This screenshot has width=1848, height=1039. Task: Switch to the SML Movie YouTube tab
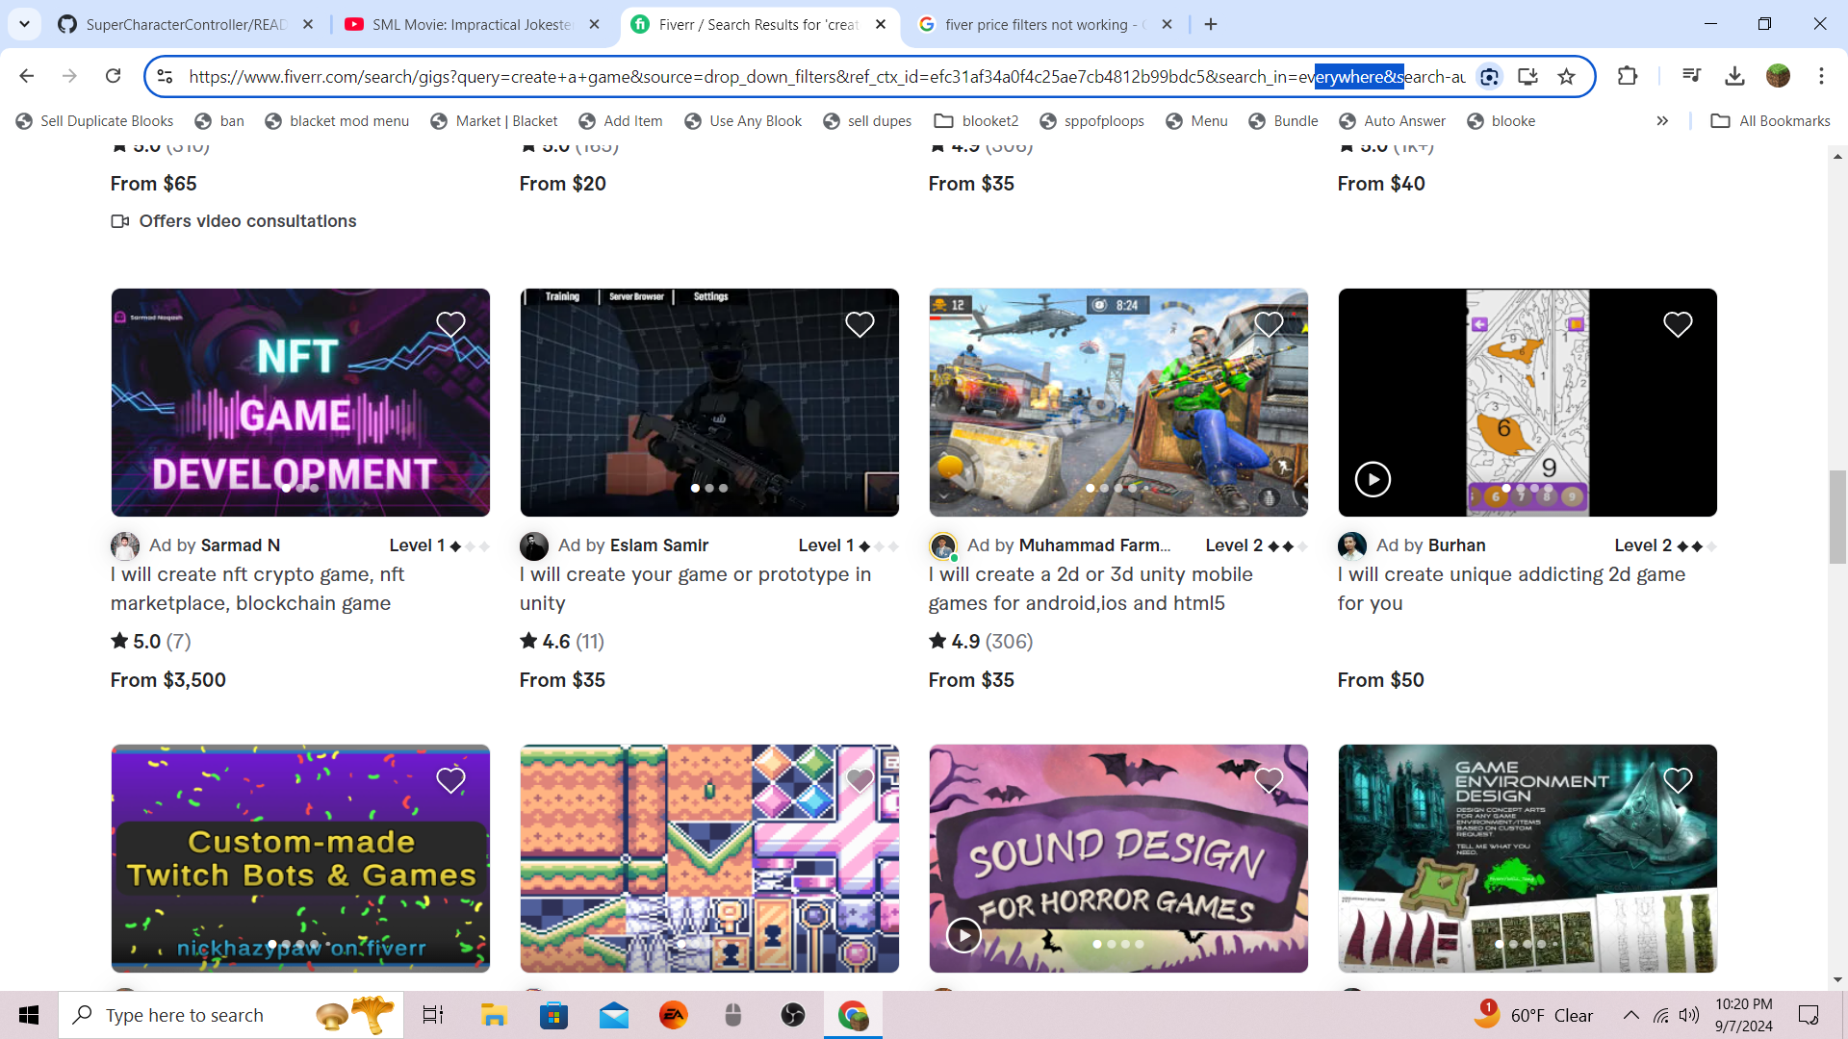pyautogui.click(x=472, y=24)
